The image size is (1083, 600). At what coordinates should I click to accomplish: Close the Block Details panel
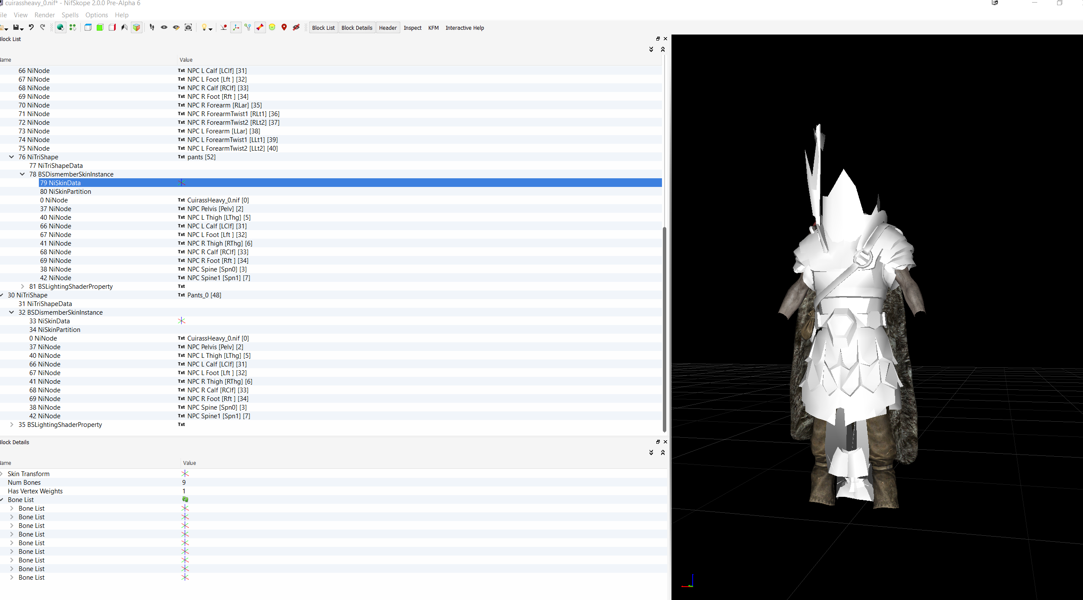click(x=665, y=442)
